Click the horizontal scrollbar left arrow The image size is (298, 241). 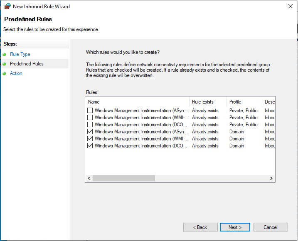[x=89, y=178]
